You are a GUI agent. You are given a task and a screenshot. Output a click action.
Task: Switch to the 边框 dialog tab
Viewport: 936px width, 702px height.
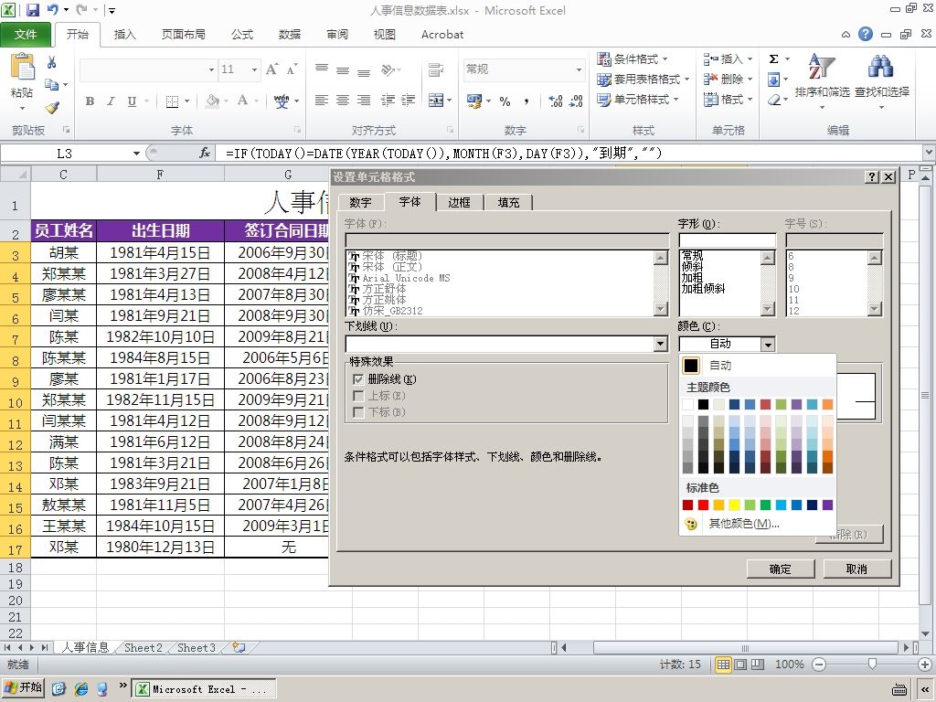tap(459, 202)
